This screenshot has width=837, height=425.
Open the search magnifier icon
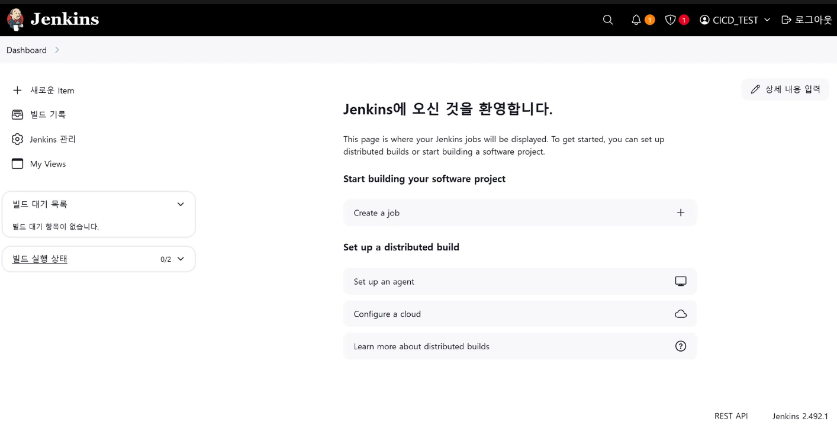point(608,20)
